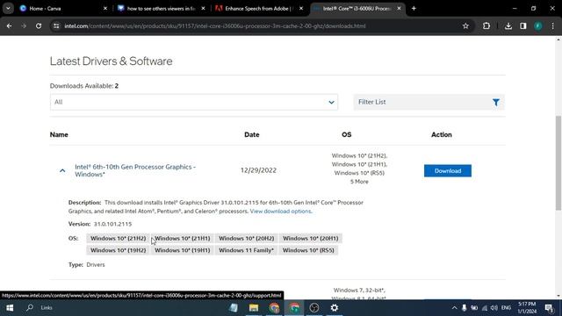
Task: Click the date 12/29/2022
Action: 258,170
